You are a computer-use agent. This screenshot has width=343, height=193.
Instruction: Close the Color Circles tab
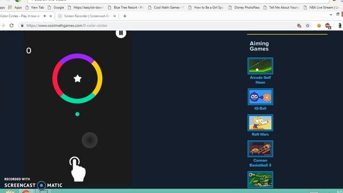(51, 16)
